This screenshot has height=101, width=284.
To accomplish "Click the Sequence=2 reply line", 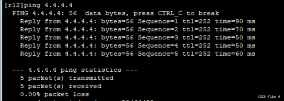I will pyautogui.click(x=137, y=29).
